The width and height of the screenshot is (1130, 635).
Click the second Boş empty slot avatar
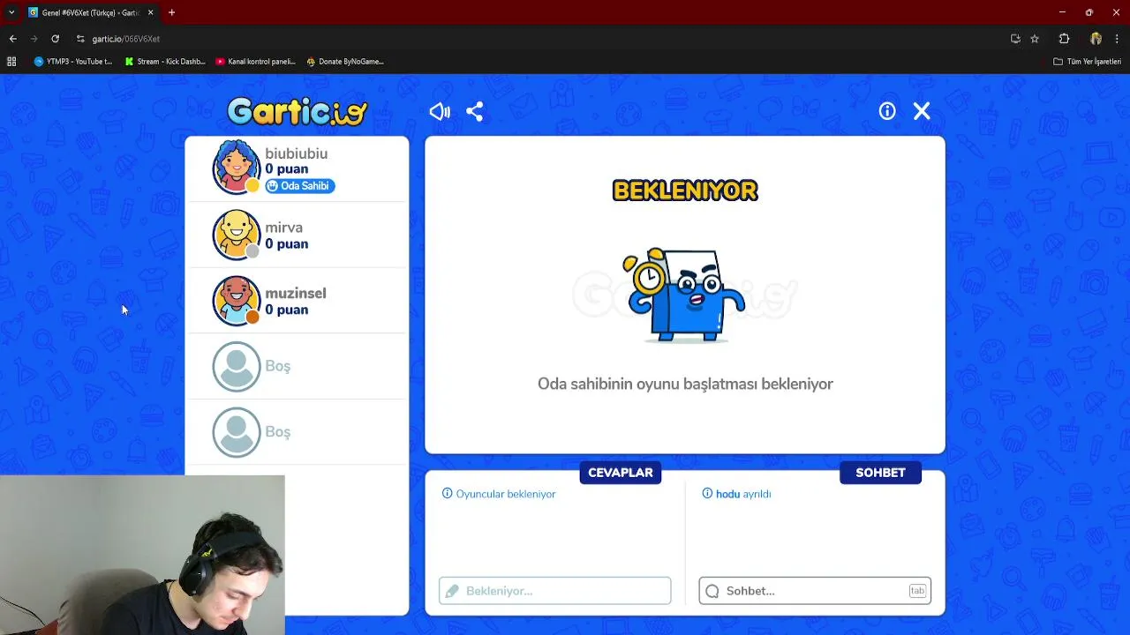coord(237,432)
